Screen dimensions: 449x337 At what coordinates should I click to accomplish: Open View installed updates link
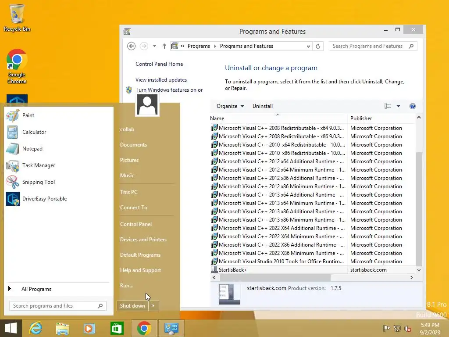pos(161,80)
